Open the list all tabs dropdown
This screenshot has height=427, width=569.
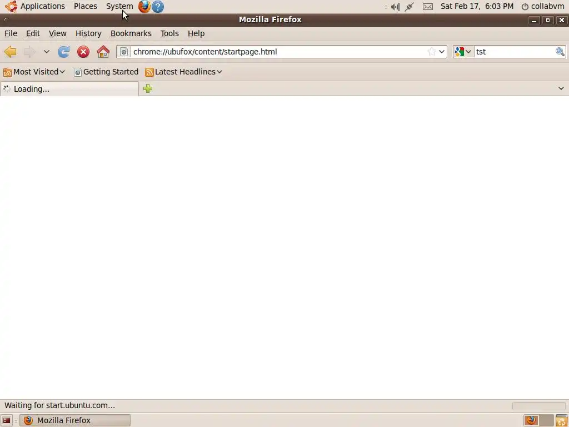(561, 88)
